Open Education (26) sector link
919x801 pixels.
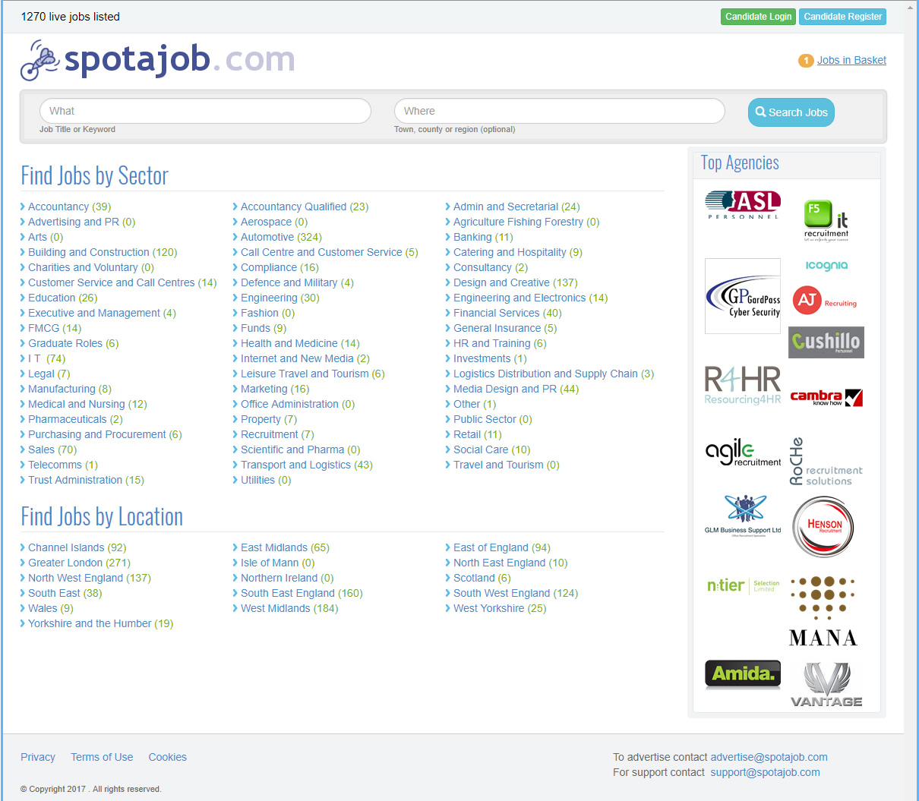pos(62,298)
